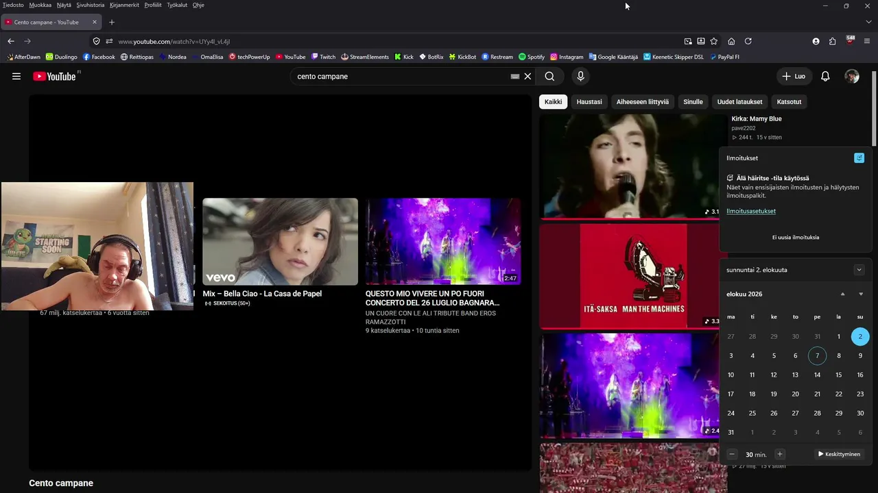Decrease focus time with minus button
The height and width of the screenshot is (493, 878).
point(732,454)
